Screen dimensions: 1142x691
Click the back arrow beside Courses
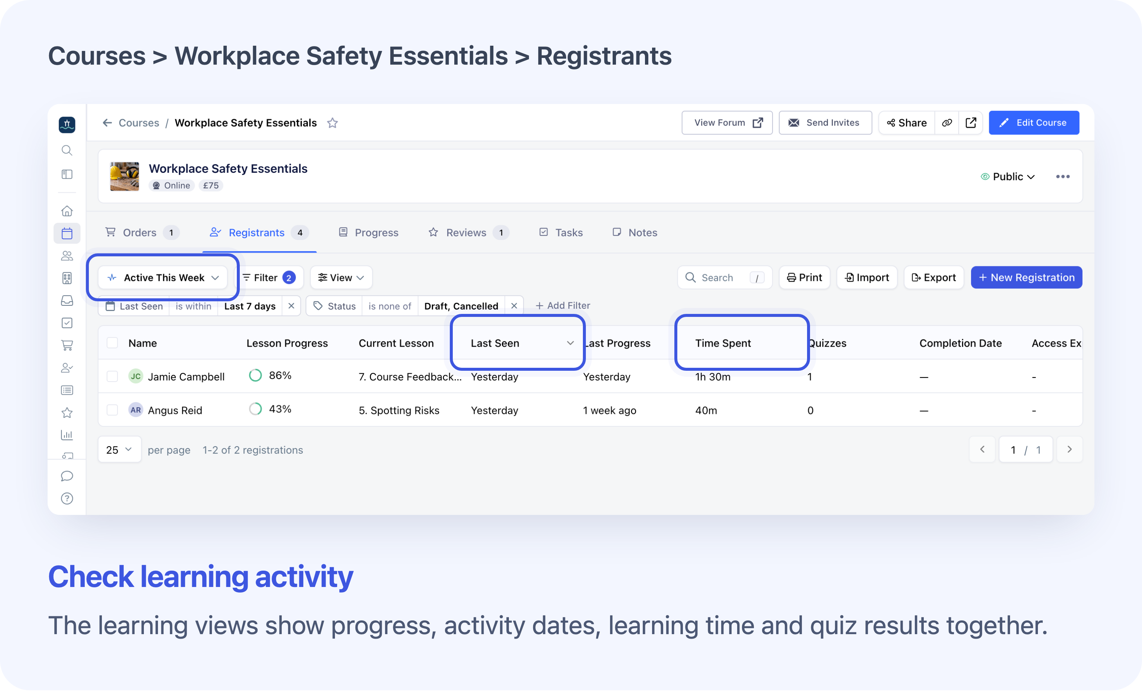point(107,123)
